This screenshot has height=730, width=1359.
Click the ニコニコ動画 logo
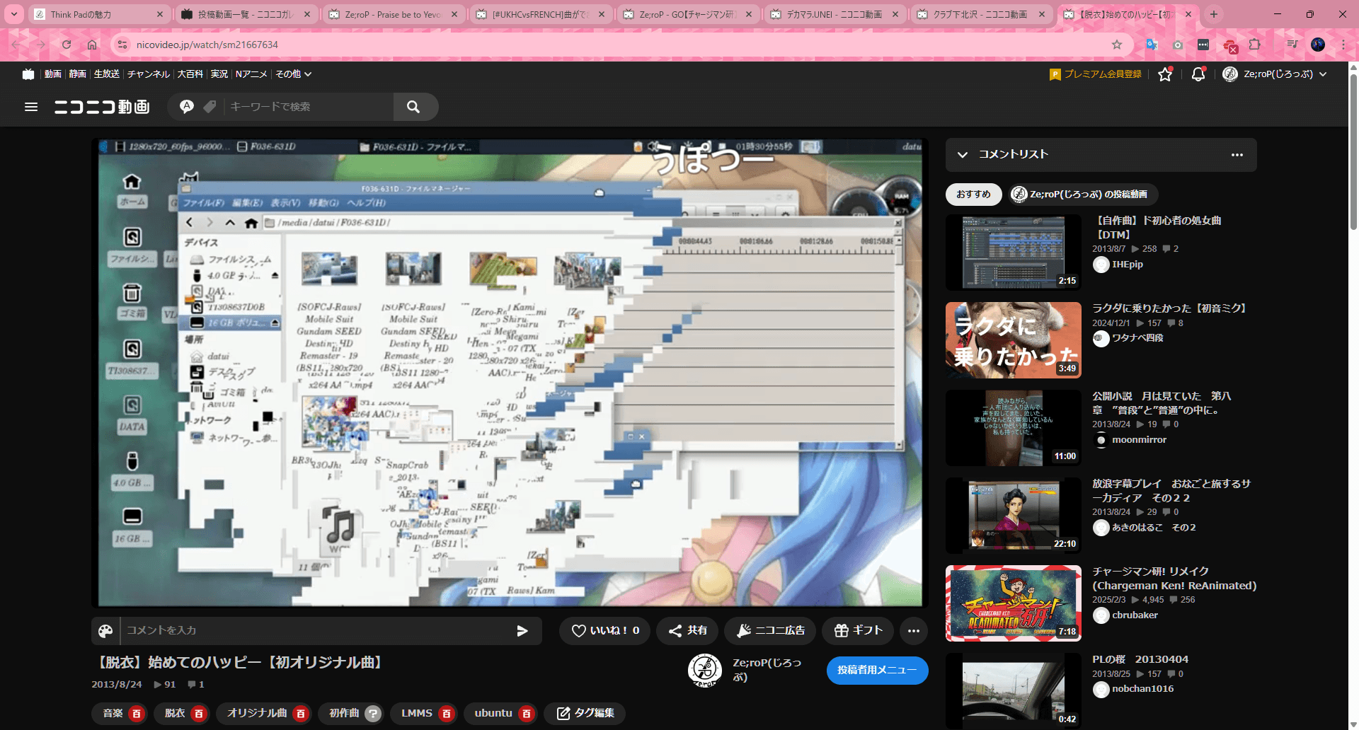pos(102,107)
